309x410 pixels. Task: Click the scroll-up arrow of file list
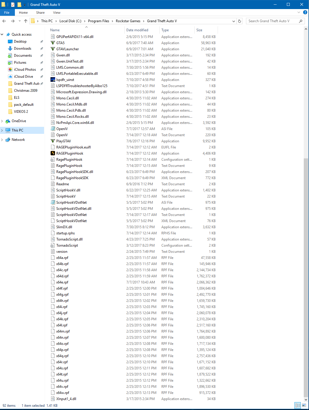click(306, 29)
